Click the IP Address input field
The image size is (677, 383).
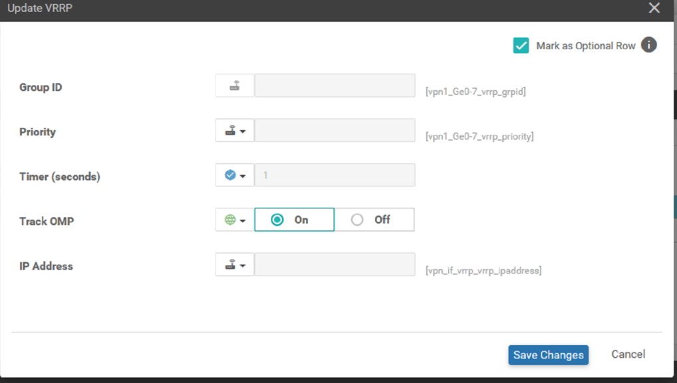pyautogui.click(x=335, y=265)
